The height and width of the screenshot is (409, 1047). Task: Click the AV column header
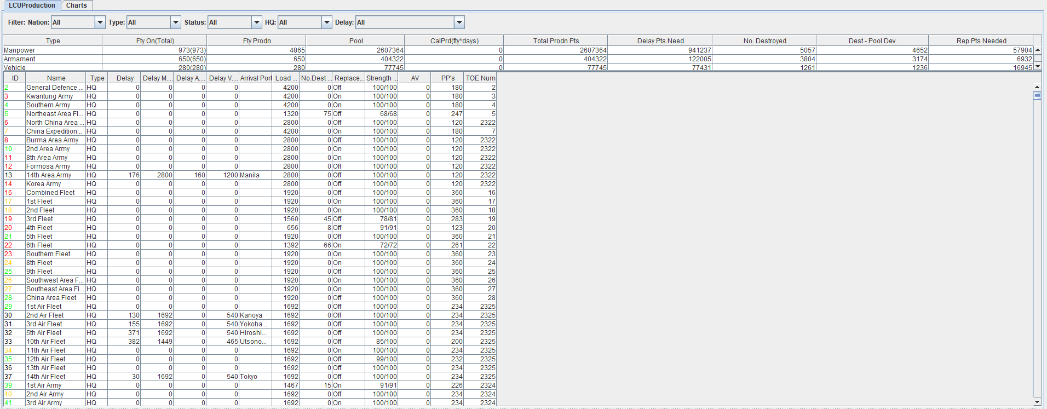tap(415, 78)
